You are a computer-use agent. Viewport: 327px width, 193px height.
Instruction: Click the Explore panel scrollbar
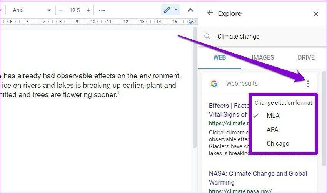tap(324, 118)
